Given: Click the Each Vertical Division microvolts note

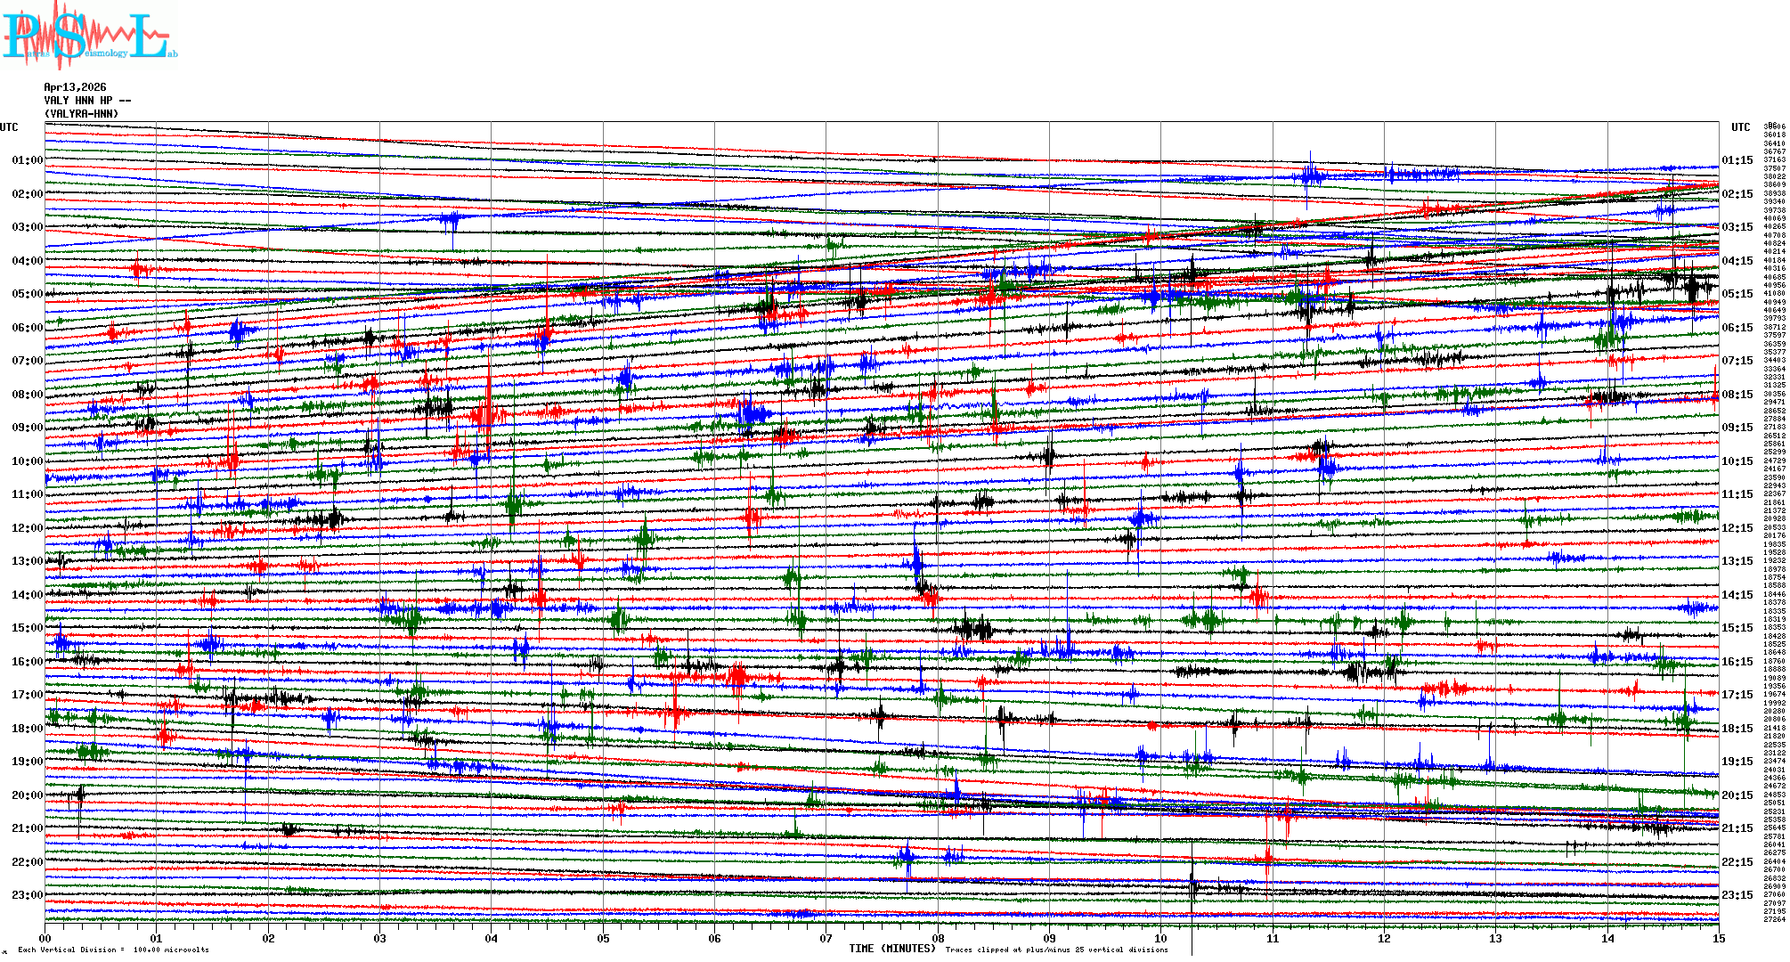Looking at the screenshot, I should click(113, 950).
